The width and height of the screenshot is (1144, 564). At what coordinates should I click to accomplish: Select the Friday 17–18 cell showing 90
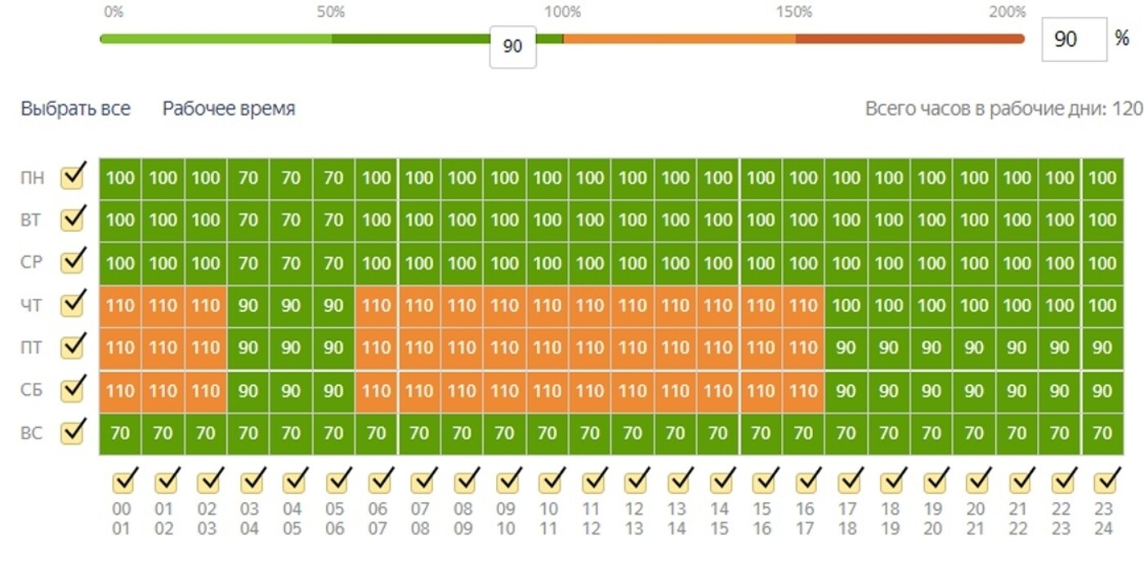point(847,348)
